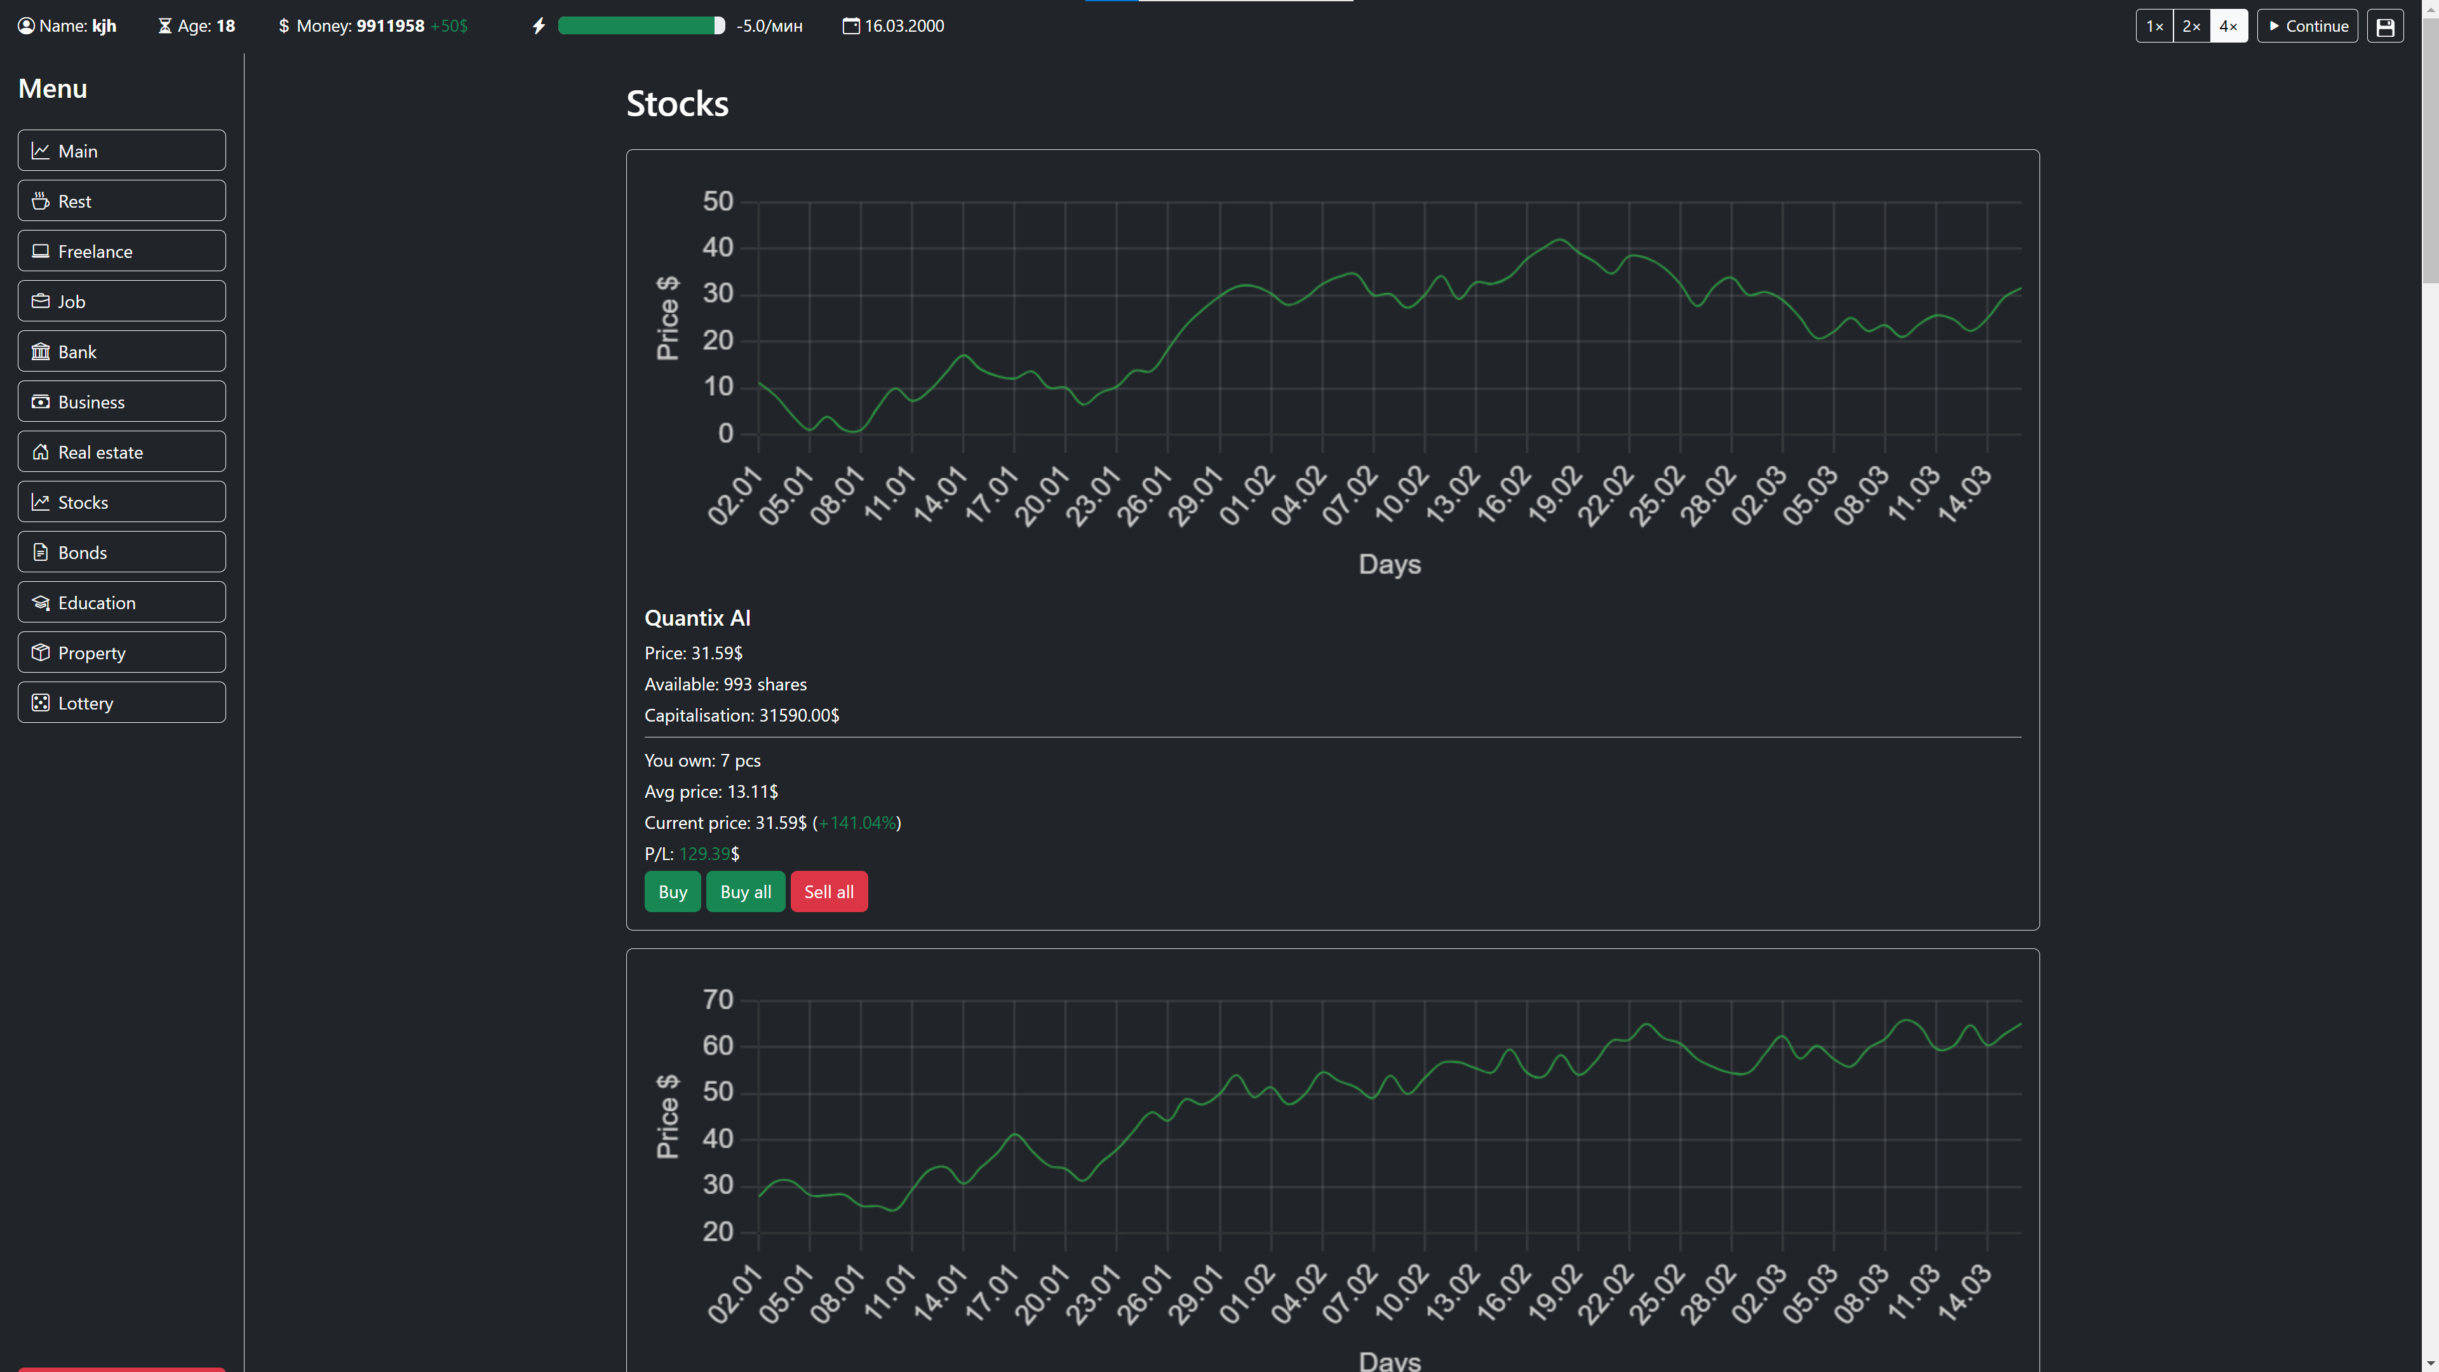
Task: Go to the Bonds section
Action: point(122,553)
